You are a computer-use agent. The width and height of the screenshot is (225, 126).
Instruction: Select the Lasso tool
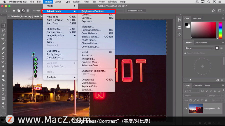3,30
